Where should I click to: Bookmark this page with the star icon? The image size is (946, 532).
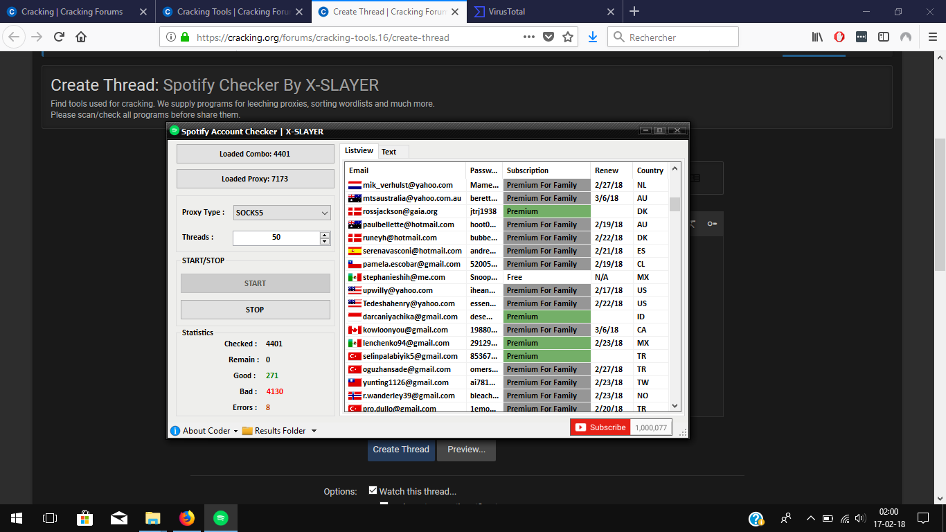(568, 37)
